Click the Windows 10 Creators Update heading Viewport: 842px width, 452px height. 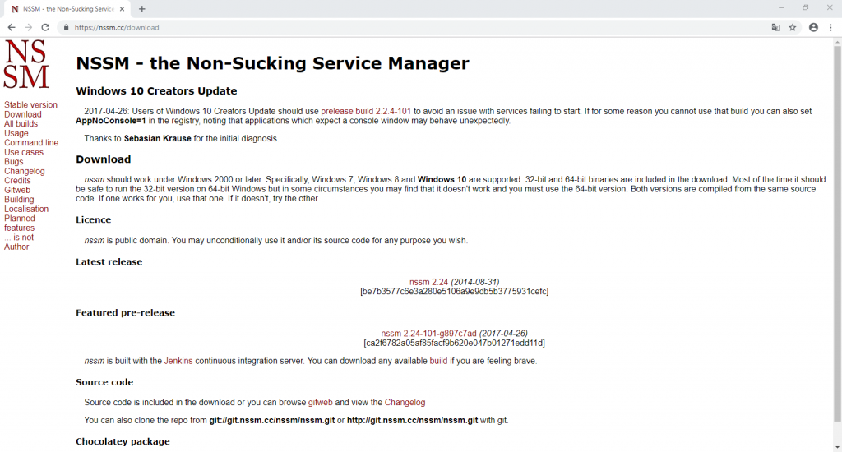tap(156, 90)
